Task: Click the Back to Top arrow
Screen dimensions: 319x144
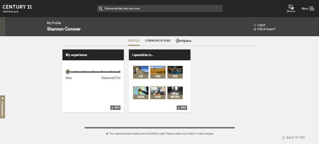Action: pyautogui.click(x=283, y=138)
